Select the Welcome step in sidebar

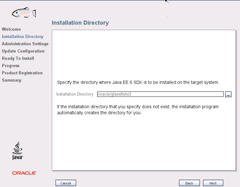pos(11,29)
